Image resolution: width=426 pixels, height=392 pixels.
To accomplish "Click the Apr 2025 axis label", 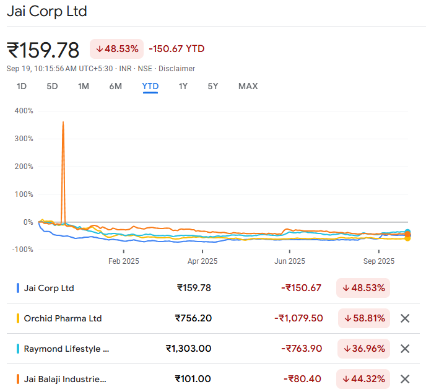I will [x=202, y=261].
